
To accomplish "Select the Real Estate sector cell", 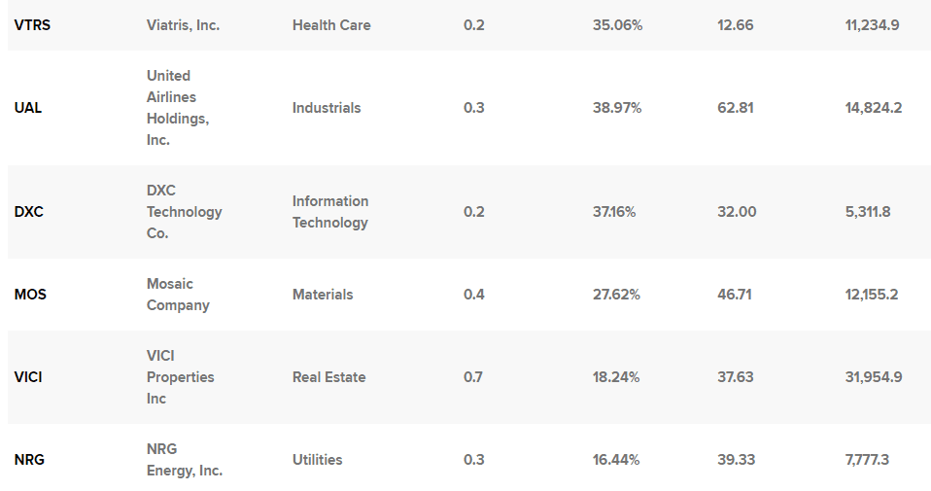I will click(x=328, y=377).
